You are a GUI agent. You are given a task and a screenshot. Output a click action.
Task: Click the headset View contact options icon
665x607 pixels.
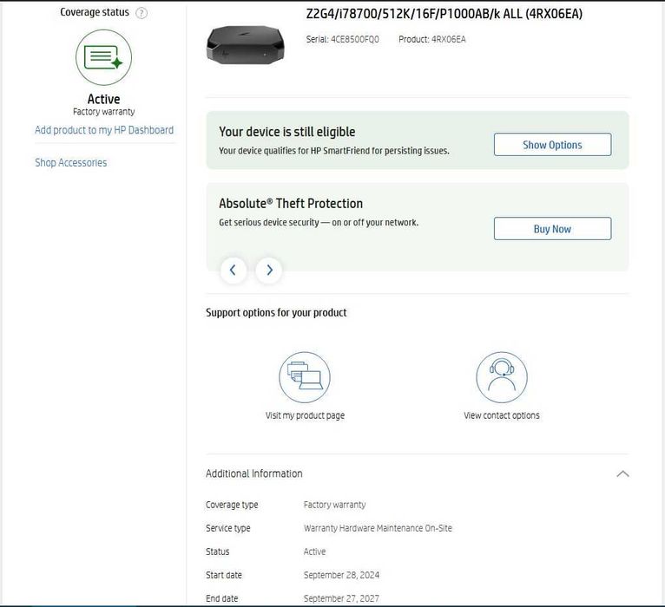point(502,377)
